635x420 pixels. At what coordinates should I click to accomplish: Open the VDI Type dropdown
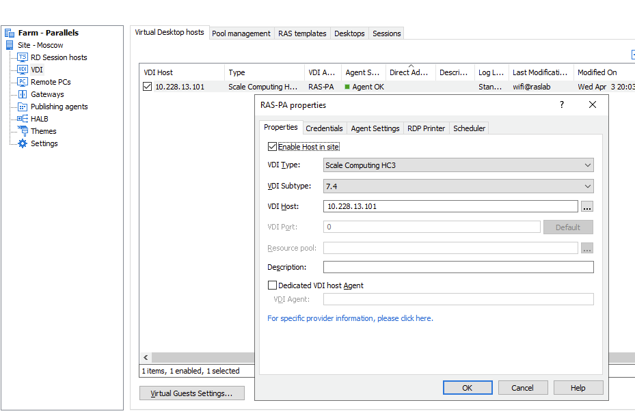(459, 165)
